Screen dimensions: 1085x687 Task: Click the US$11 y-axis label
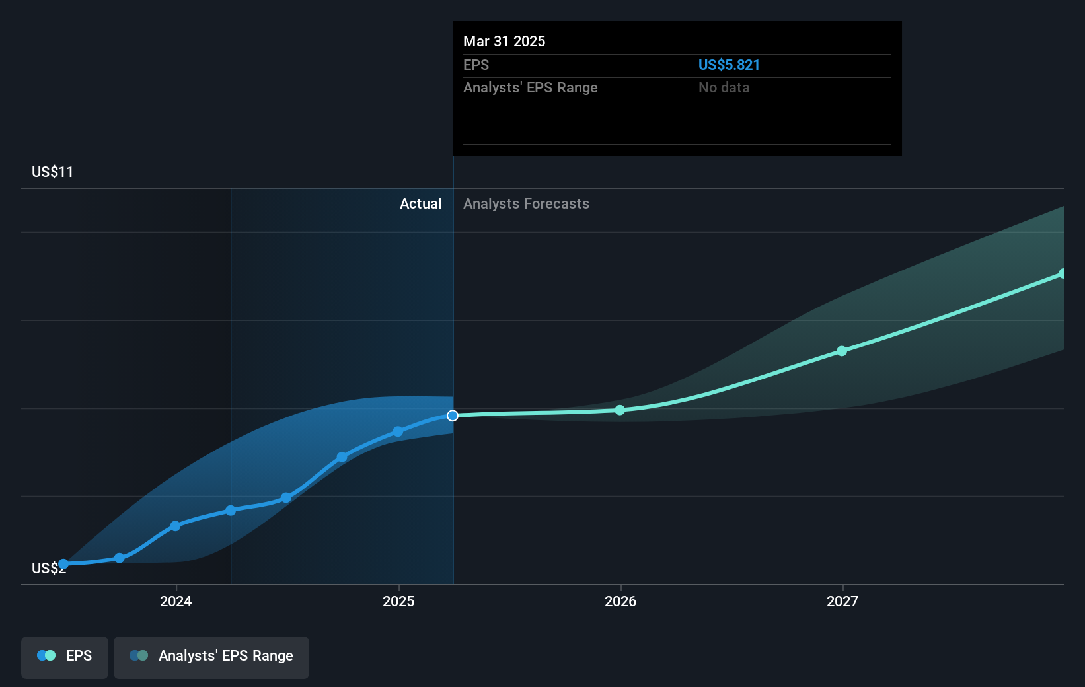[52, 172]
